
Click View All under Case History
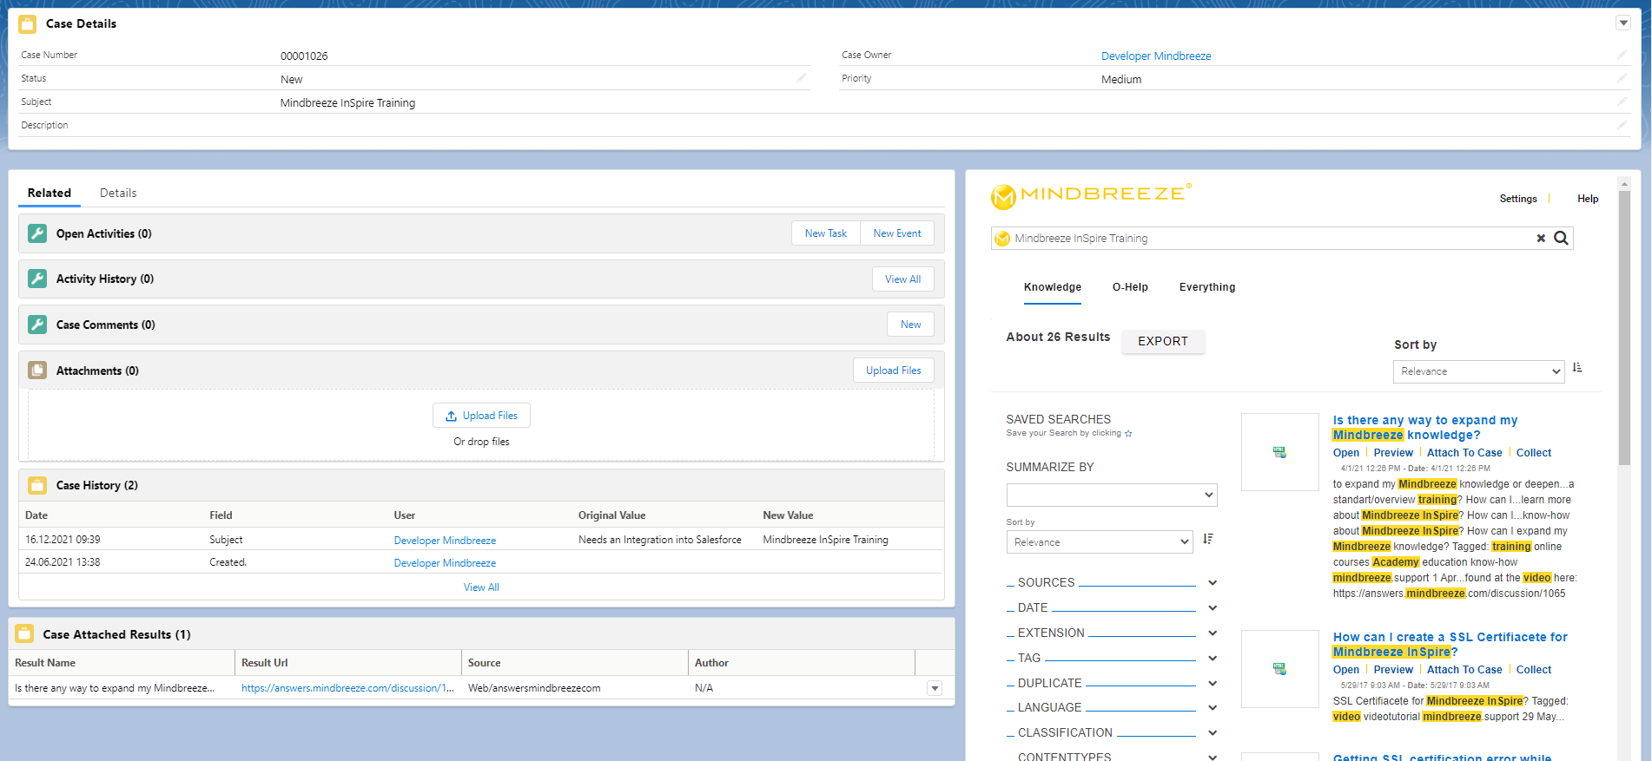(x=481, y=587)
